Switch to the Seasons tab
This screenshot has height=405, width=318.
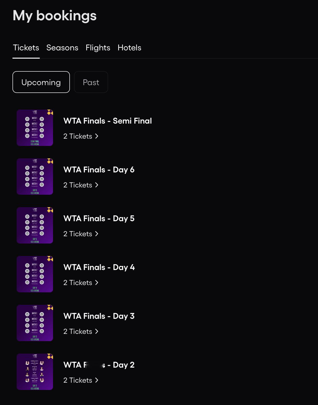pyautogui.click(x=62, y=48)
